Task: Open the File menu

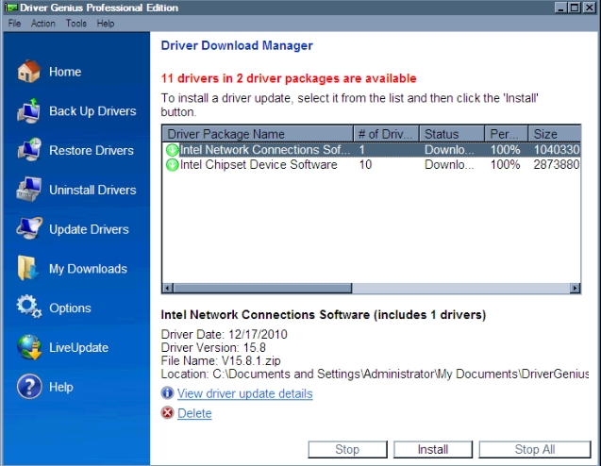Action: [x=14, y=23]
